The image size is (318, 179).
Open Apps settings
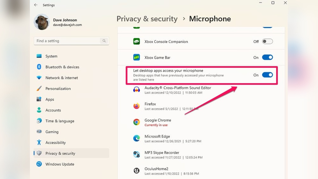click(71, 99)
